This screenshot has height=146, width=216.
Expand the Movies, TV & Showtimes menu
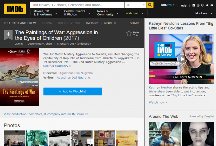click(45, 13)
